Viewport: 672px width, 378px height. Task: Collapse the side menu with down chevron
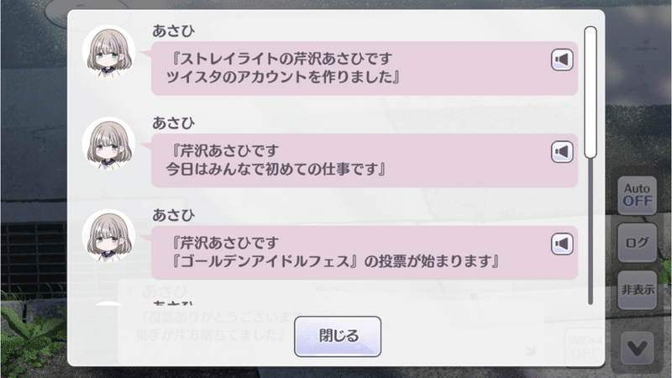coord(638,348)
